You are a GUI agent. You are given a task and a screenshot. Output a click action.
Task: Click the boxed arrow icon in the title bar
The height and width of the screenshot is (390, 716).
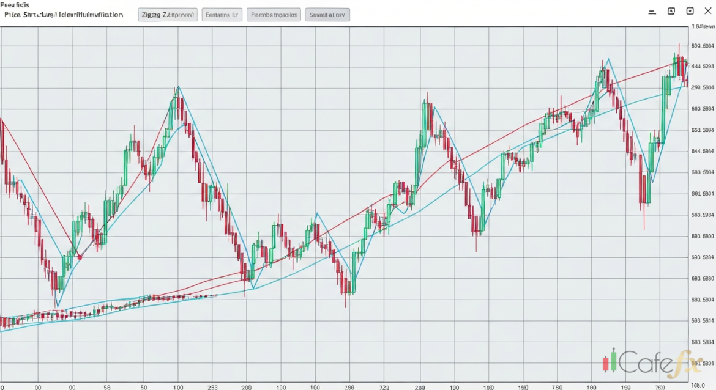coord(671,11)
